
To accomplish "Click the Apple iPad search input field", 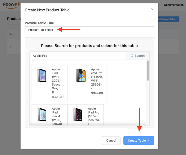I will pos(78,56).
